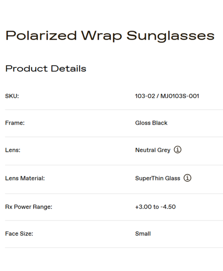Image resolution: width=223 pixels, height=271 pixels.
Task: Click the word Wrap in the title
Action: pyautogui.click(x=101, y=36)
